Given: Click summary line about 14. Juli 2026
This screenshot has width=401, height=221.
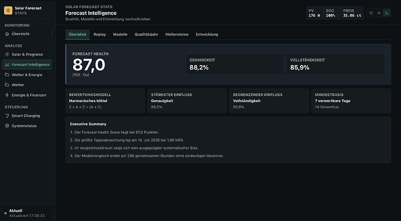Looking at the screenshot, I should click(127, 140).
